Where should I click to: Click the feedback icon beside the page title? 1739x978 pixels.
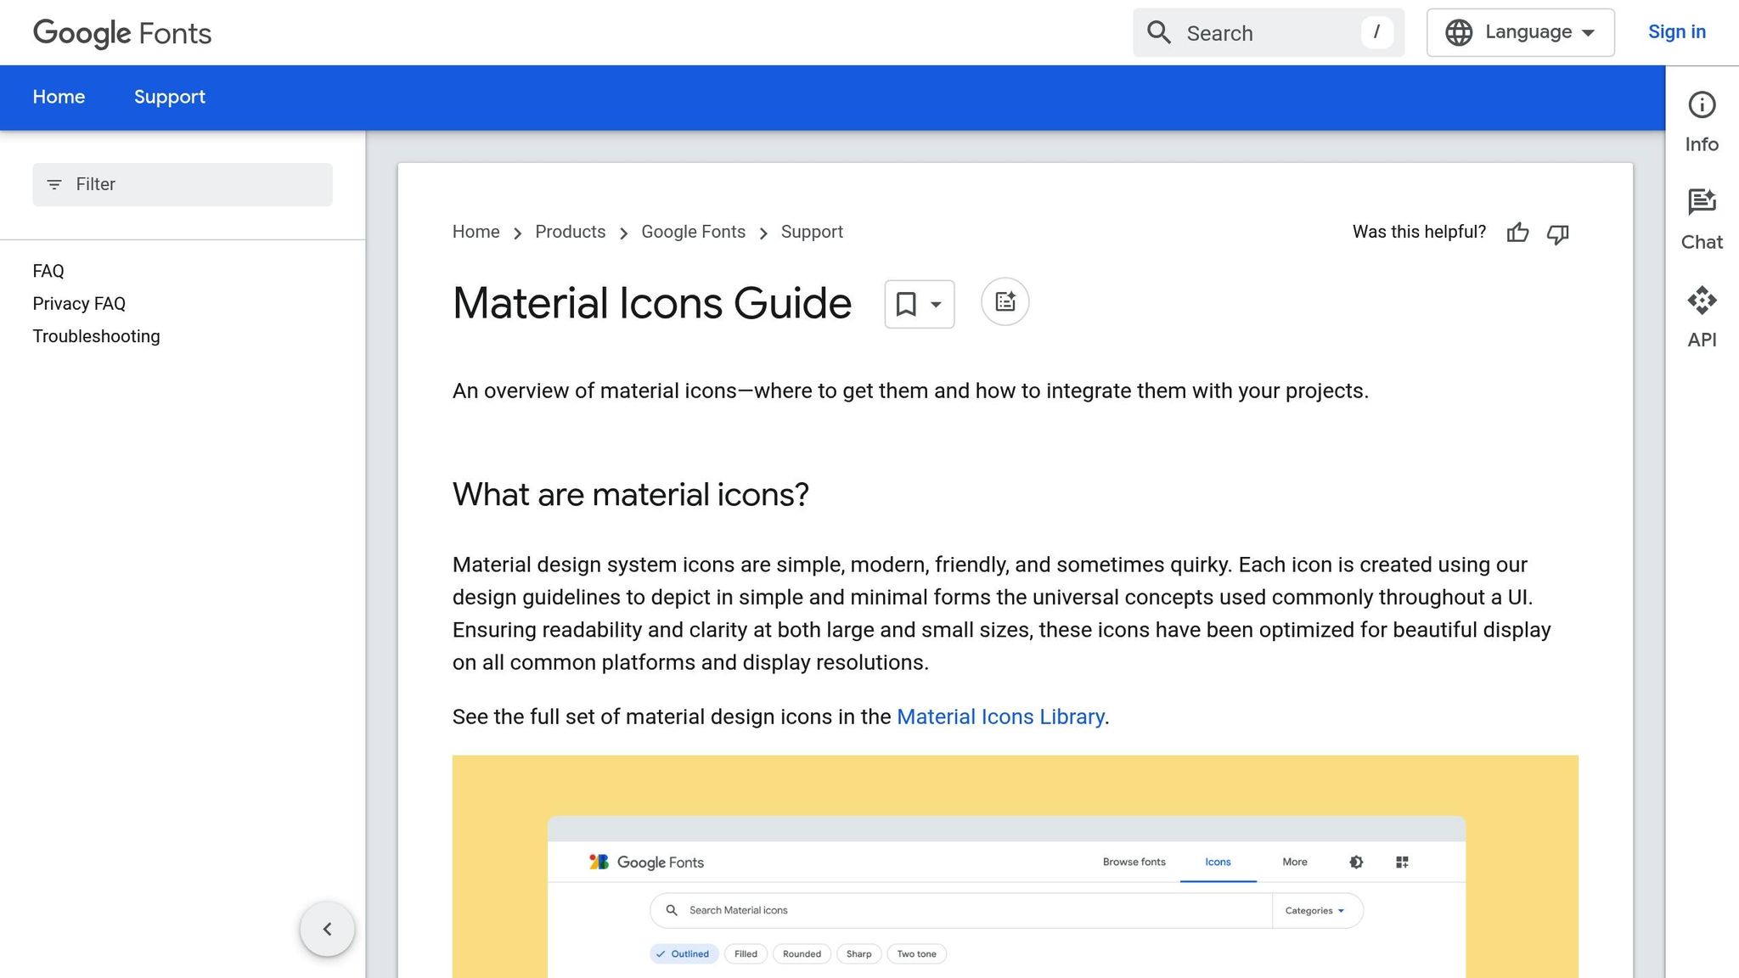point(1005,302)
